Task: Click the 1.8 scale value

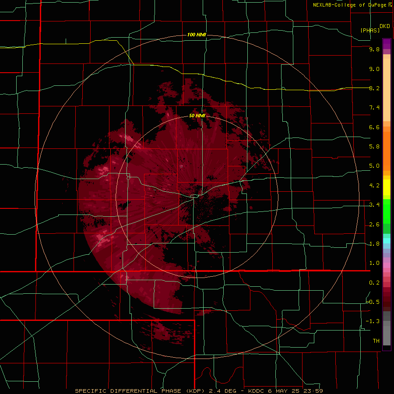Action: pos(374,244)
